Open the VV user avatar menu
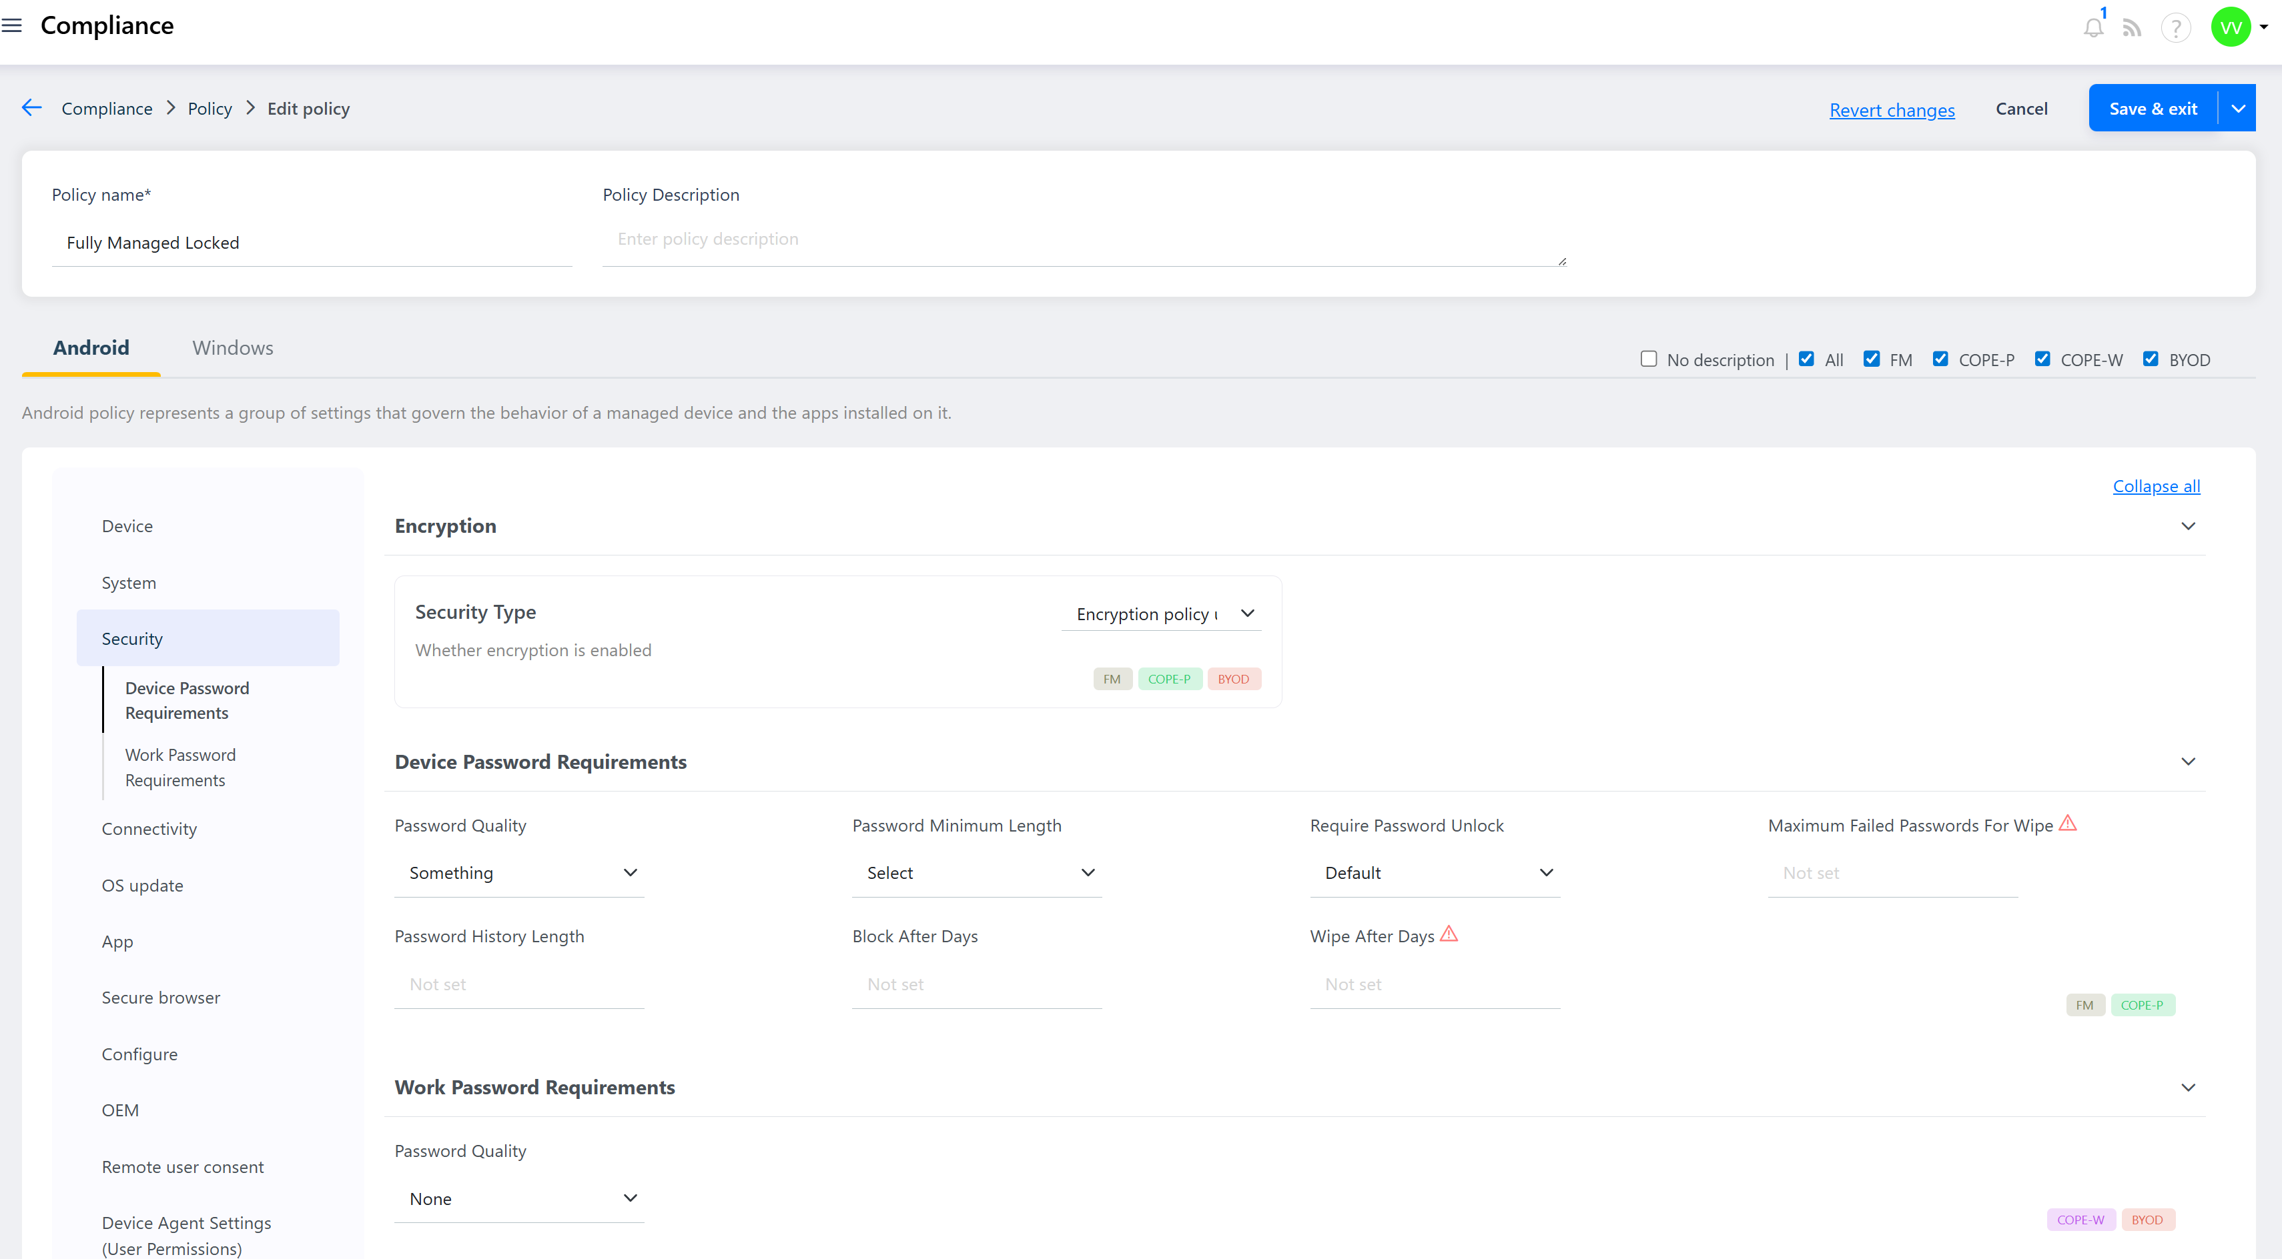The width and height of the screenshot is (2282, 1259). click(x=2231, y=27)
